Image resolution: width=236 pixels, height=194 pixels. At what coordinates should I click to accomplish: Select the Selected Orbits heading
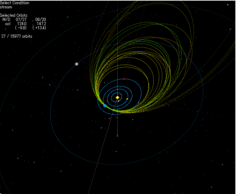(x=14, y=15)
